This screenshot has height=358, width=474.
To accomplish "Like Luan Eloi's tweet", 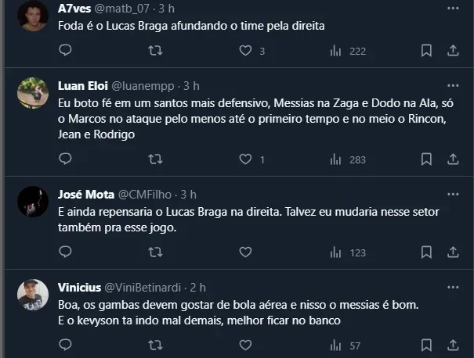I will [245, 159].
